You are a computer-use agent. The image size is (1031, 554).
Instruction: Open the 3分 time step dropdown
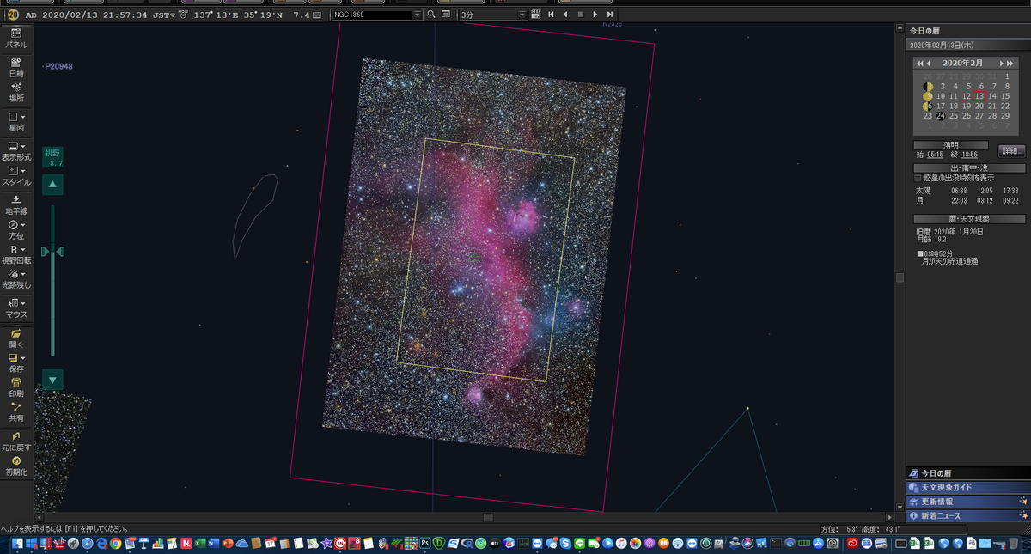[x=523, y=15]
